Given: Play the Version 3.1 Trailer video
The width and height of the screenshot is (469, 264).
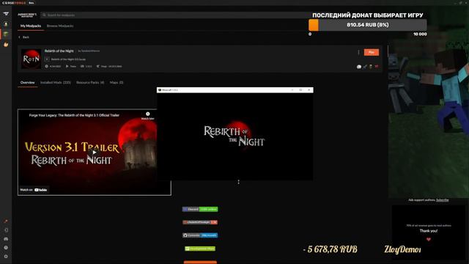Looking at the screenshot, I should (x=95, y=153).
